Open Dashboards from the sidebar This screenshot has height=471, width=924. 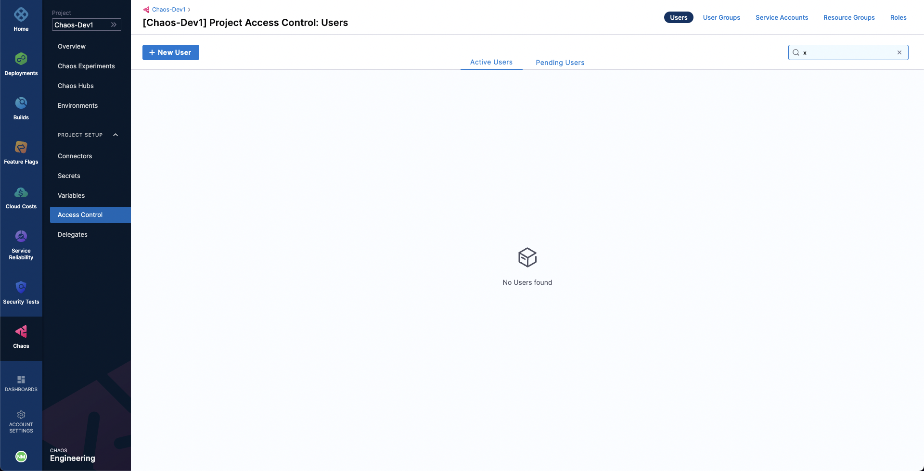pyautogui.click(x=21, y=383)
